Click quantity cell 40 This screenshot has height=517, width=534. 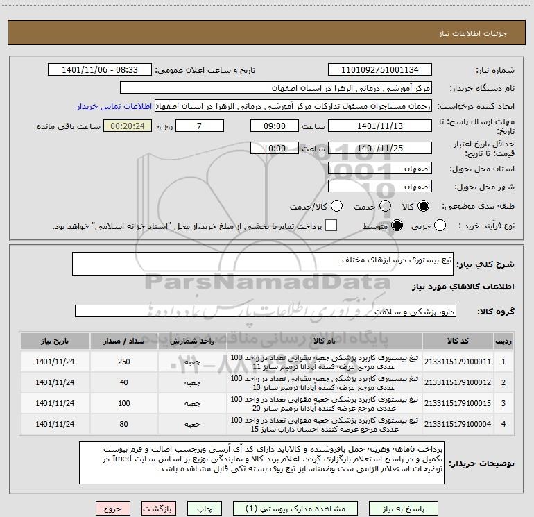click(x=123, y=382)
